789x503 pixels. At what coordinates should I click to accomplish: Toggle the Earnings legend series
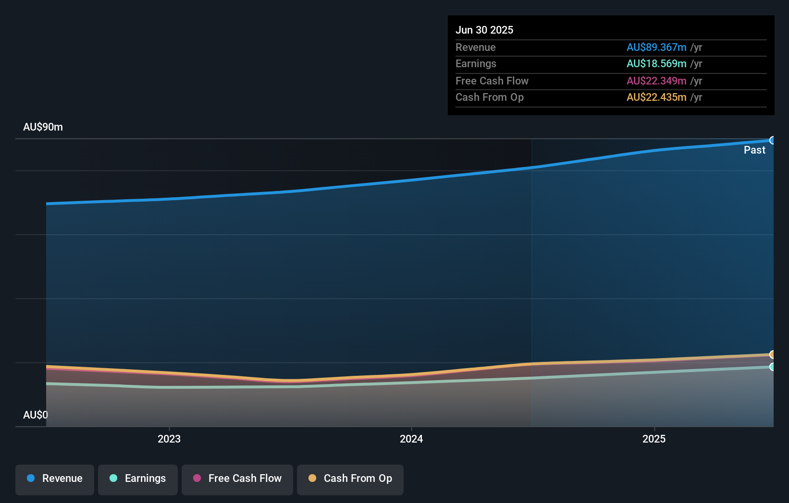tap(138, 479)
